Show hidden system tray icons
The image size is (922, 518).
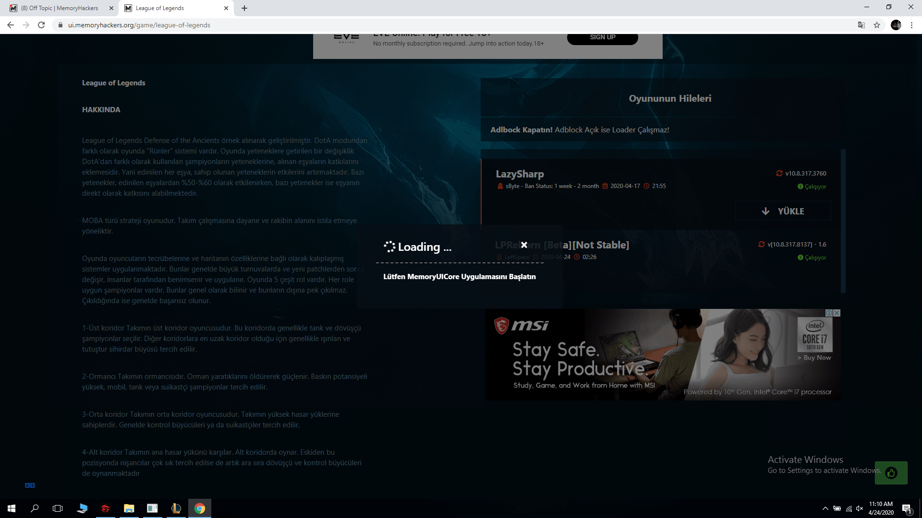[x=825, y=508]
